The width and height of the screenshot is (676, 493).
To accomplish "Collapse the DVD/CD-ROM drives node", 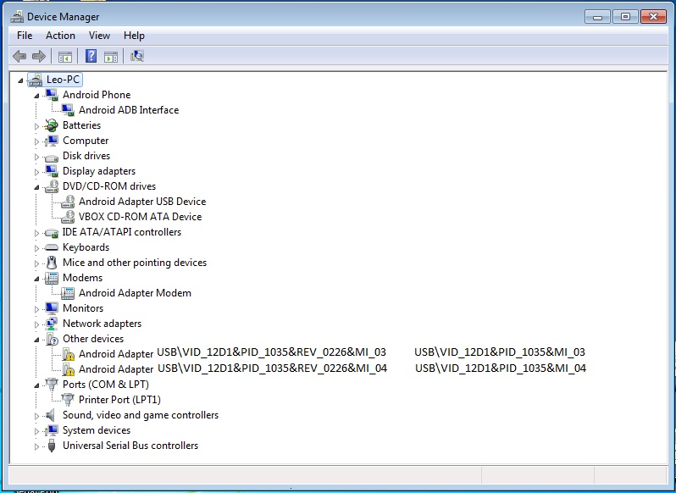I will coord(36,187).
